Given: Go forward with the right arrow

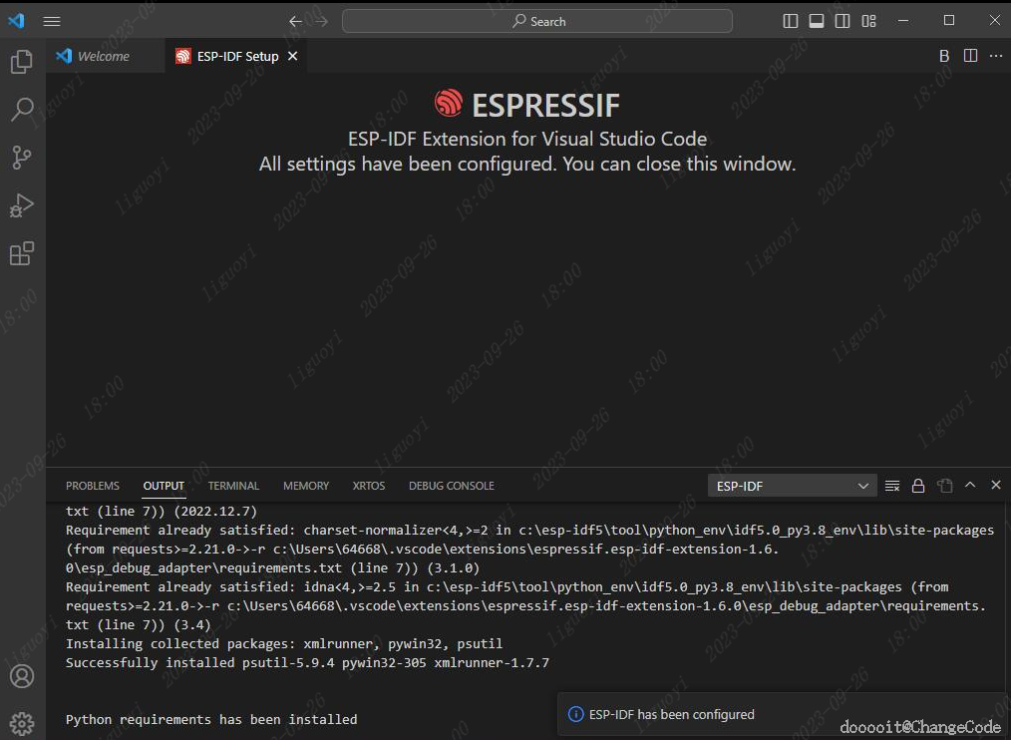Looking at the screenshot, I should point(321,21).
